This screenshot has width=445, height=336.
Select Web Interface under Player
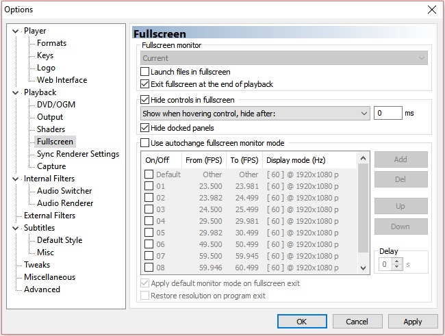coord(62,80)
